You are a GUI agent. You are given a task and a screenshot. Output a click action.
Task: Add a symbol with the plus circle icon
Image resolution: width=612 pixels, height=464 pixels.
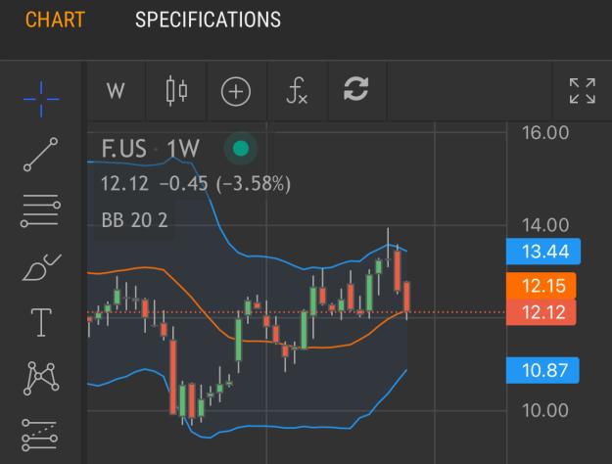(236, 92)
